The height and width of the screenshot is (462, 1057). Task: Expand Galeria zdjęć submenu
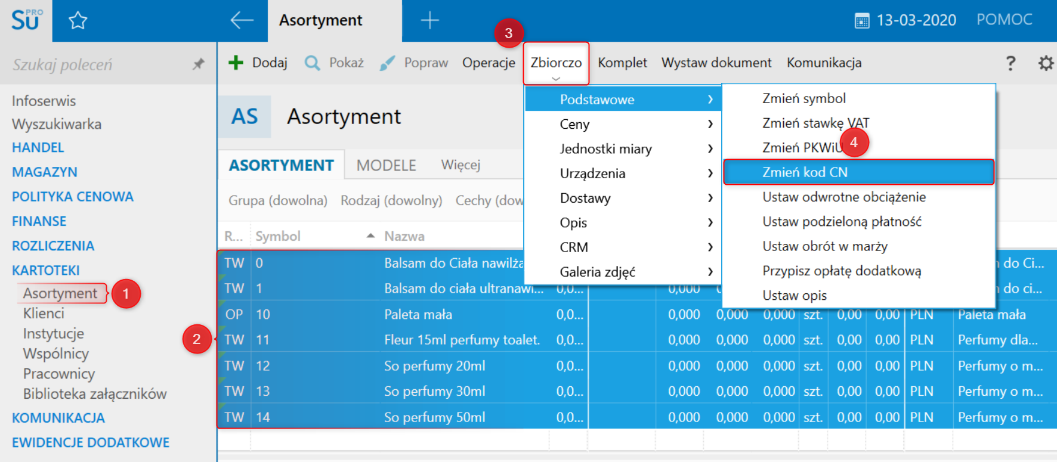tap(623, 272)
